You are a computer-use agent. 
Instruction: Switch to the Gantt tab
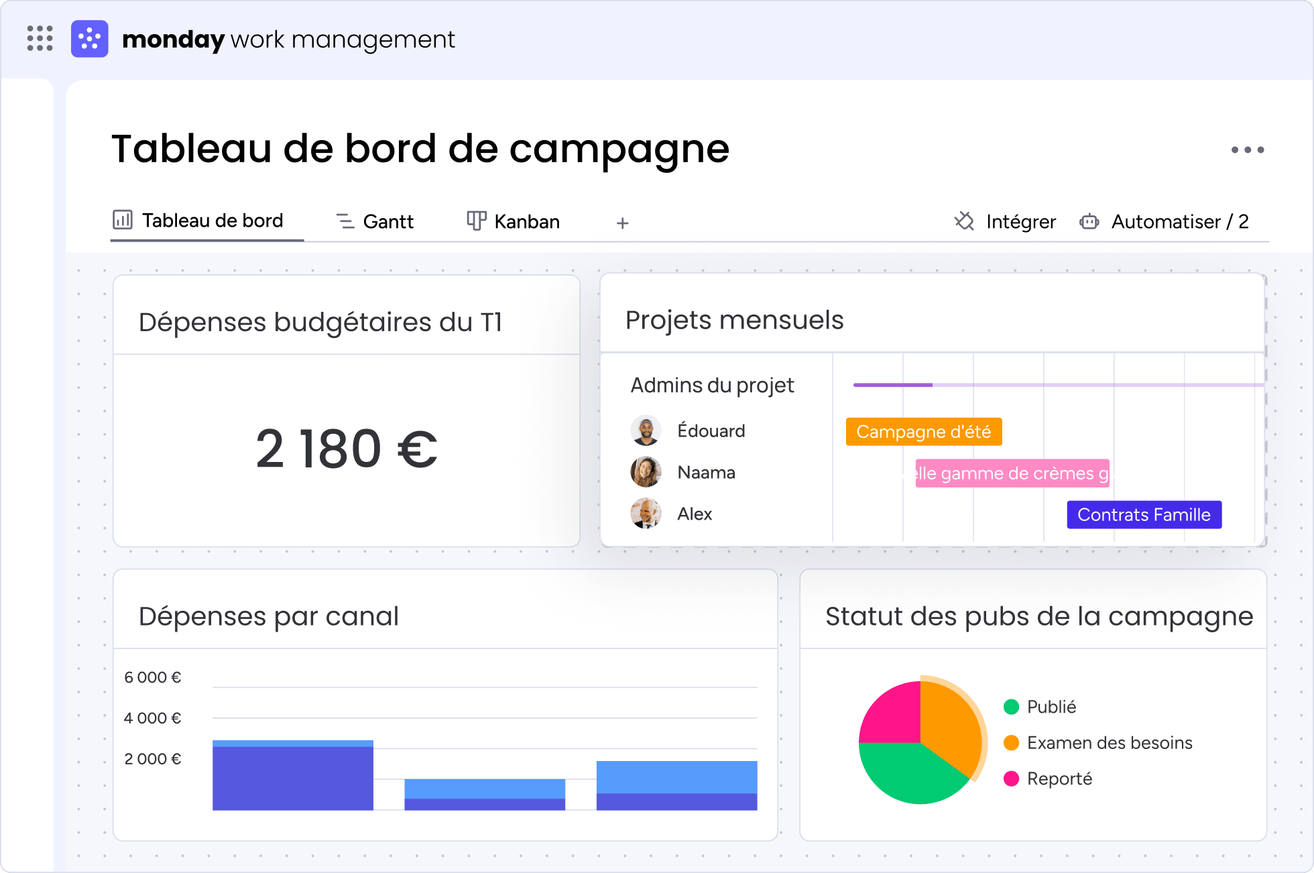pyautogui.click(x=375, y=221)
